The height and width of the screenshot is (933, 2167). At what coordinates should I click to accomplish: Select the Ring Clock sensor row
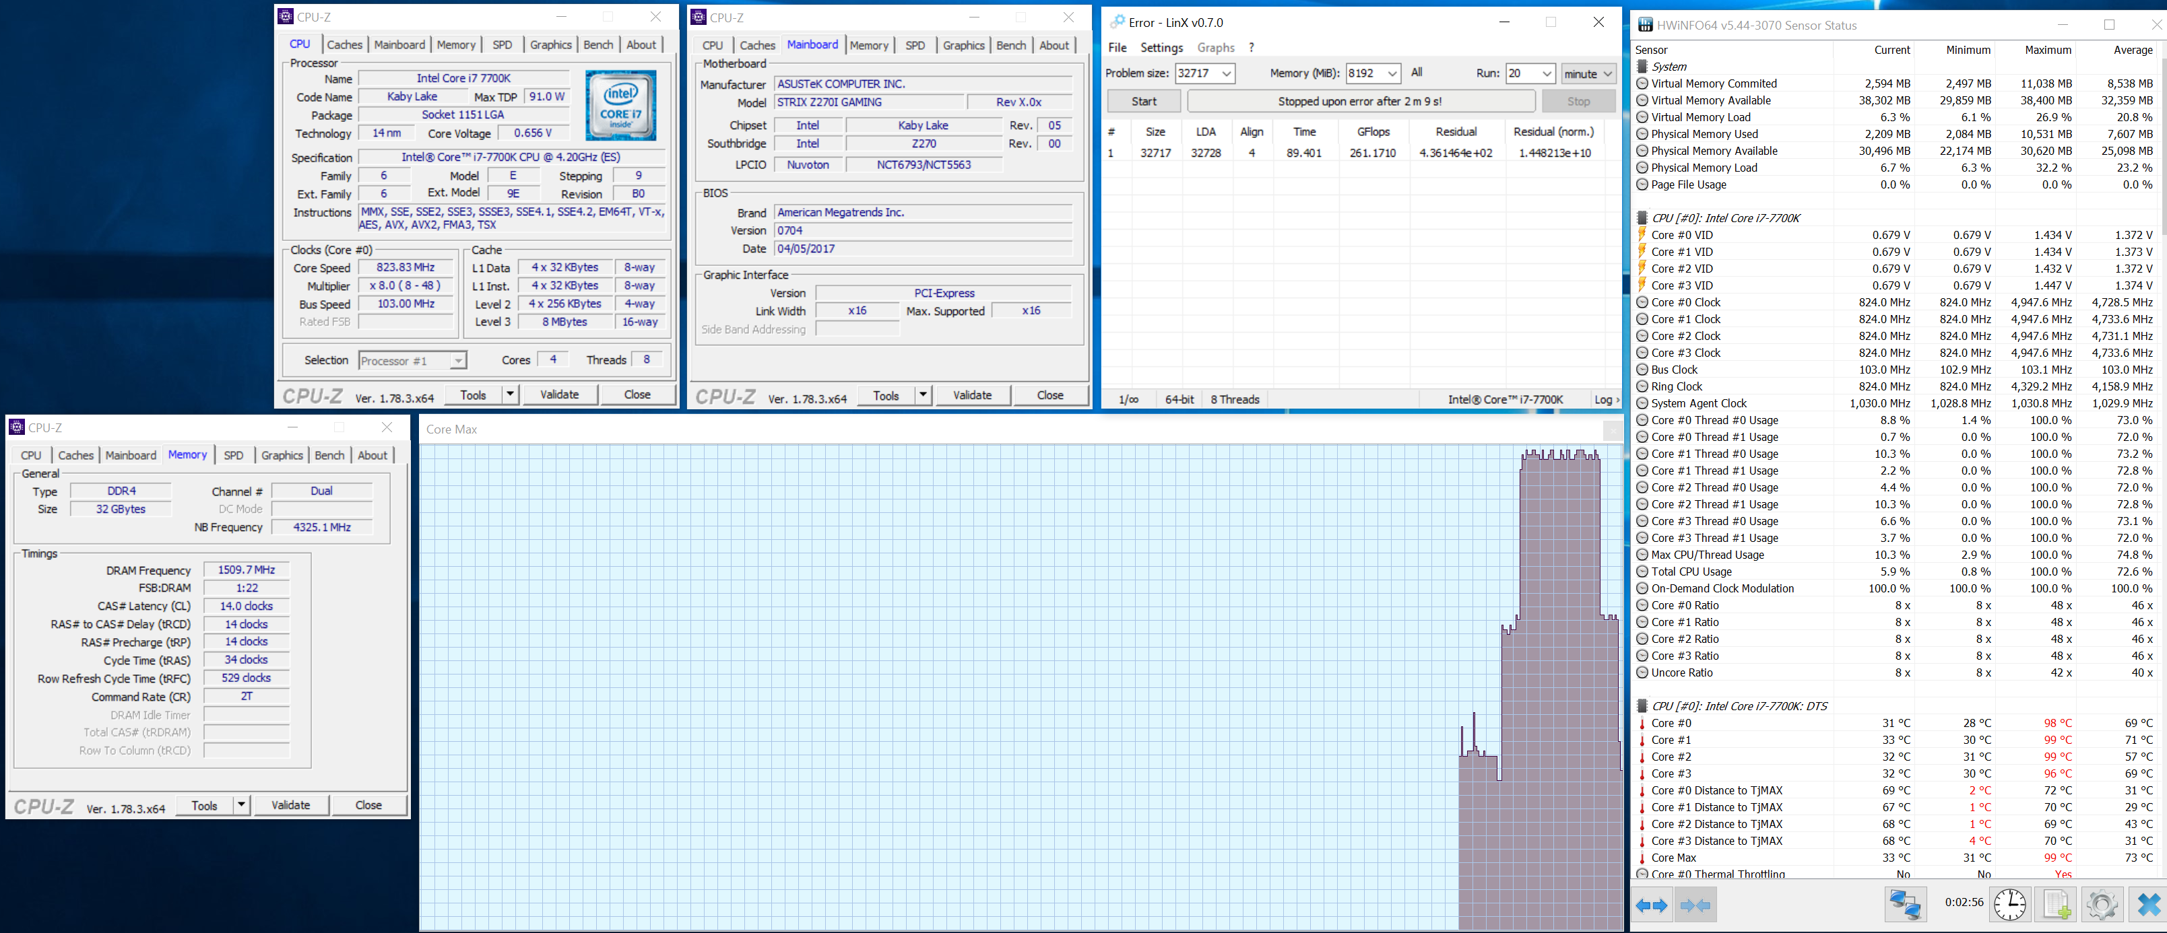pos(1897,386)
